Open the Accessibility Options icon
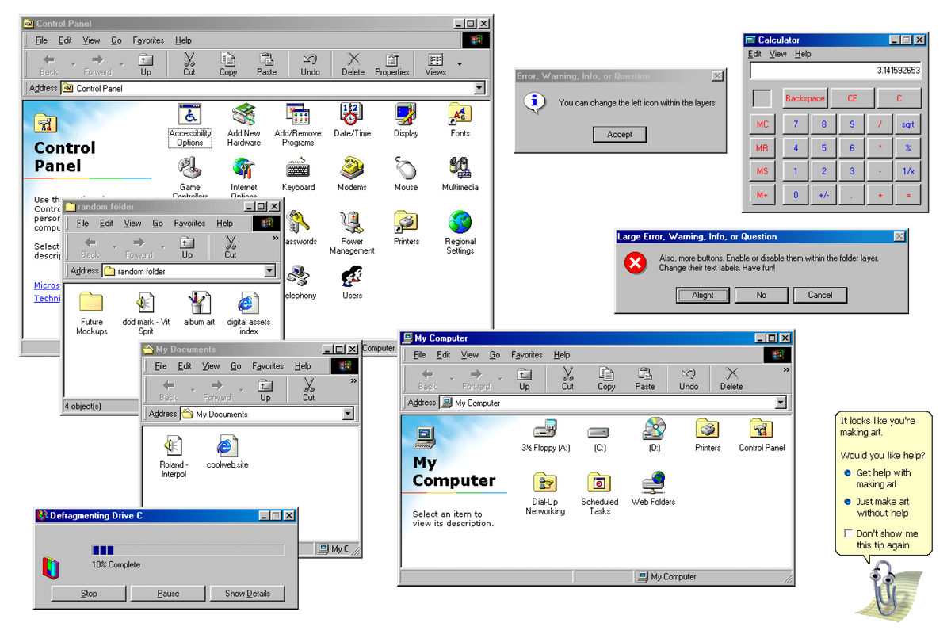This screenshot has width=951, height=642. tap(189, 116)
